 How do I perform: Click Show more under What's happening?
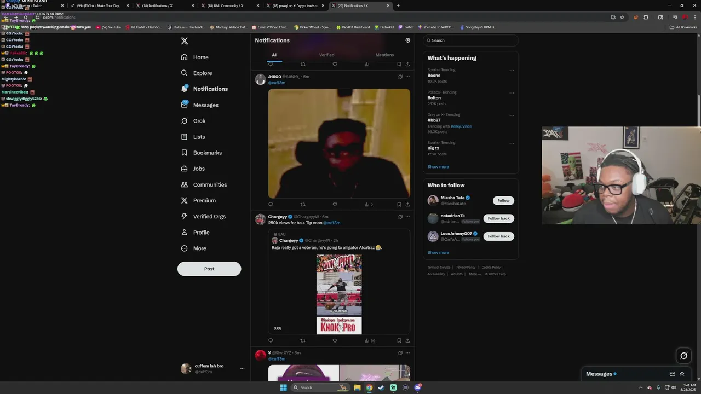[438, 167]
